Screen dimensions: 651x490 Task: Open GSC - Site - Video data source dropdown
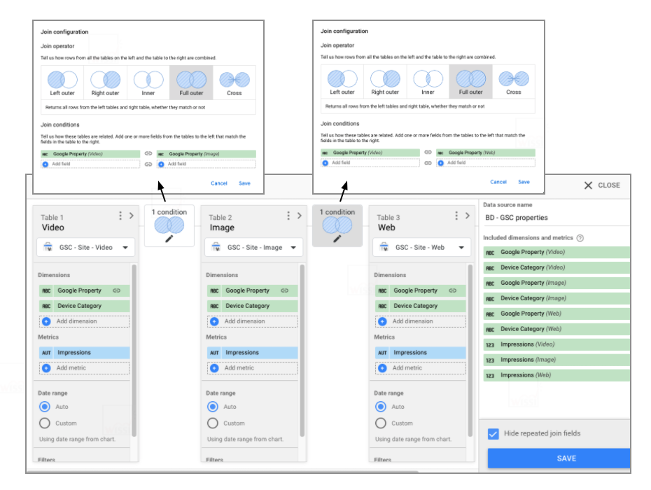86,248
